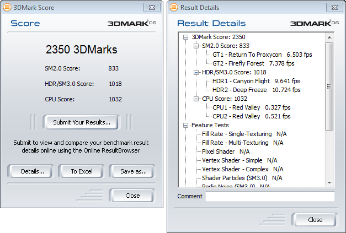The image size is (346, 233).
Task: Click the HDR/SM3.0 Score value 1018 in Score window
Action: tap(115, 84)
